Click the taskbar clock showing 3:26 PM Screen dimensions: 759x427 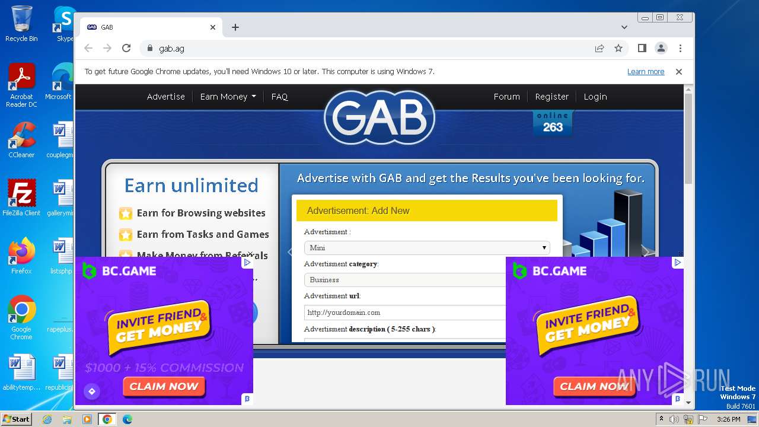(x=728, y=419)
